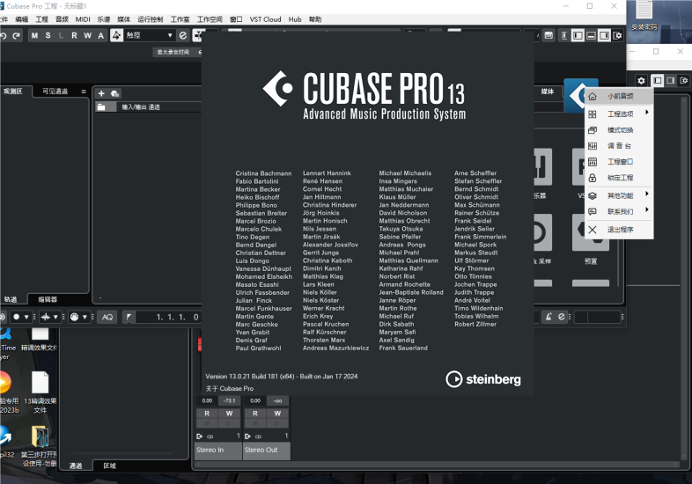This screenshot has width=692, height=484.
Task: Click the Undo arrow in Cubase toolbar
Action: (x=4, y=36)
